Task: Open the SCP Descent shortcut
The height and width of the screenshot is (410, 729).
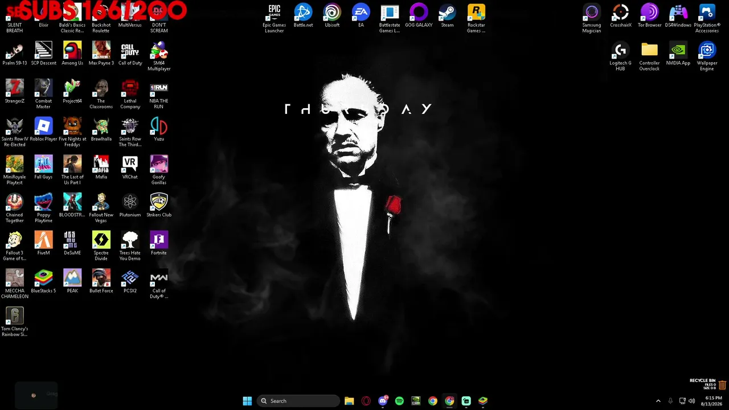Action: [x=43, y=54]
